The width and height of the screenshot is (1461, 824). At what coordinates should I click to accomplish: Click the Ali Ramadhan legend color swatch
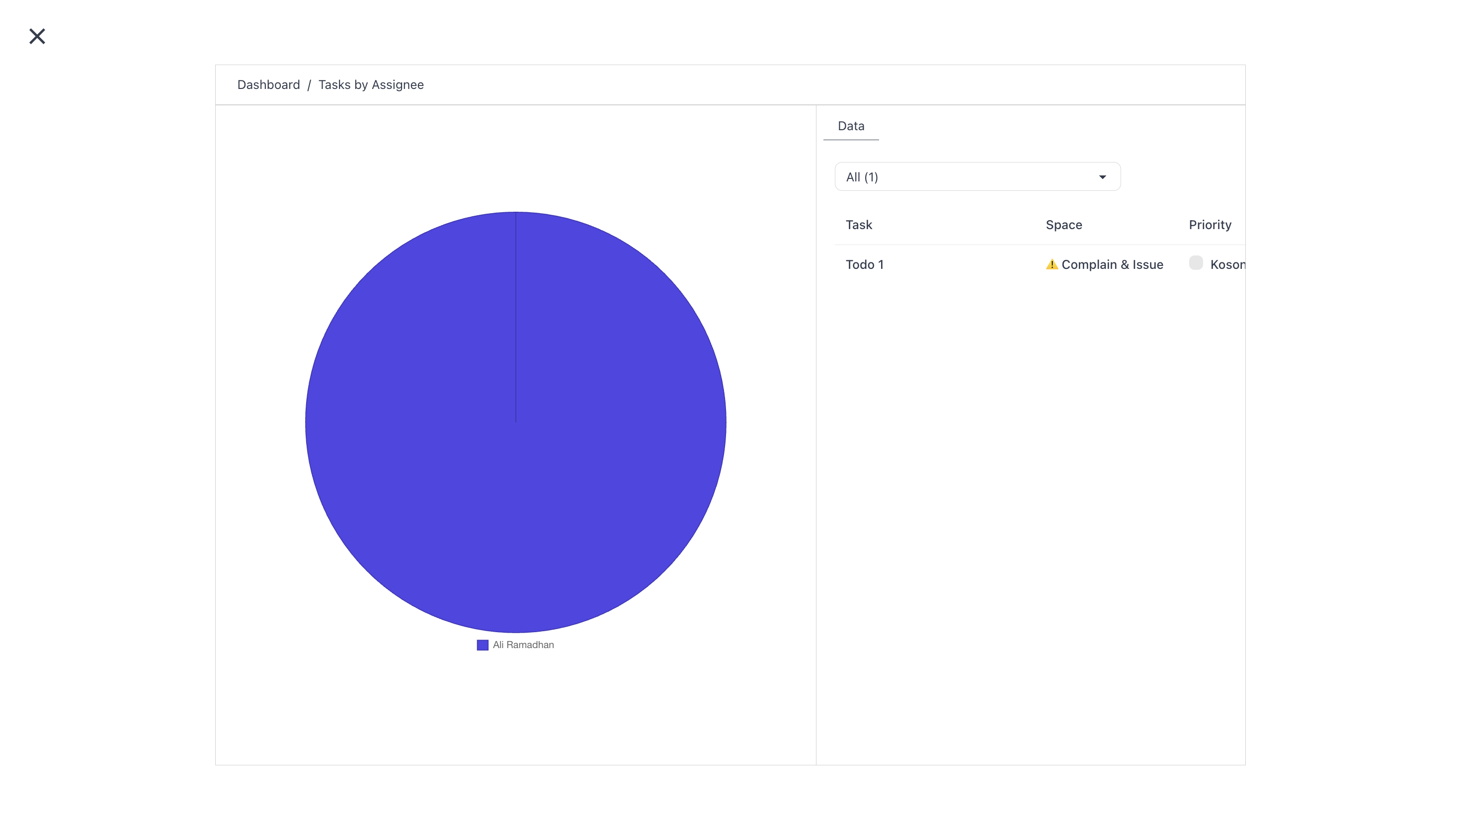(483, 645)
